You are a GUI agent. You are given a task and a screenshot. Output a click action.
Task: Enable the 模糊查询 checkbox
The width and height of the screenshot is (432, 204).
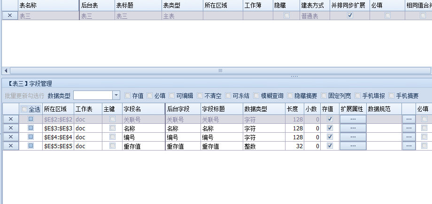click(256, 96)
